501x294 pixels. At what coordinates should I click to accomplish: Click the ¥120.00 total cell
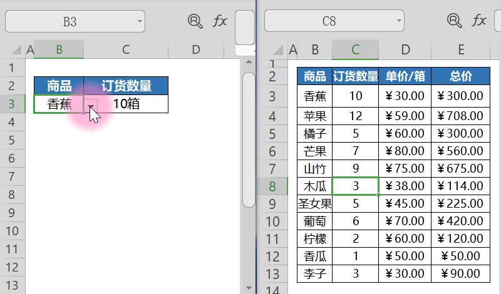[x=460, y=239]
